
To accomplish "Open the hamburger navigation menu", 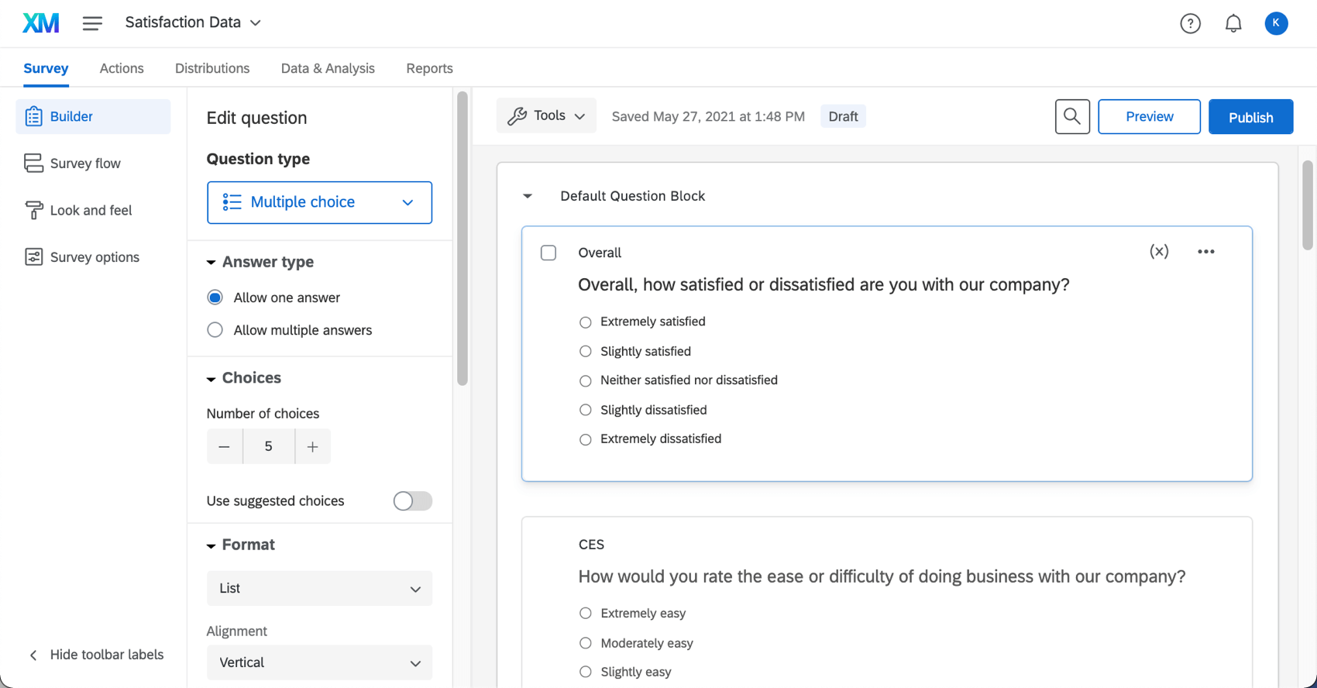I will 92,23.
